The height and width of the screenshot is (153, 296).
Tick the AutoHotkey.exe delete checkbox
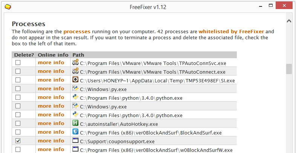[18, 123]
